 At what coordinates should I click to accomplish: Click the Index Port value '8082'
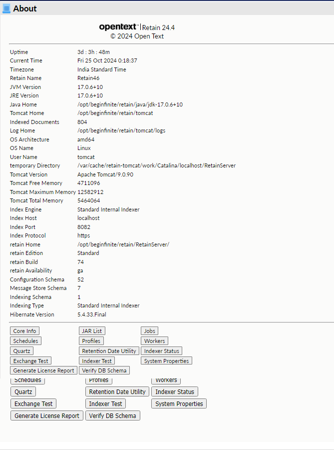click(x=84, y=227)
